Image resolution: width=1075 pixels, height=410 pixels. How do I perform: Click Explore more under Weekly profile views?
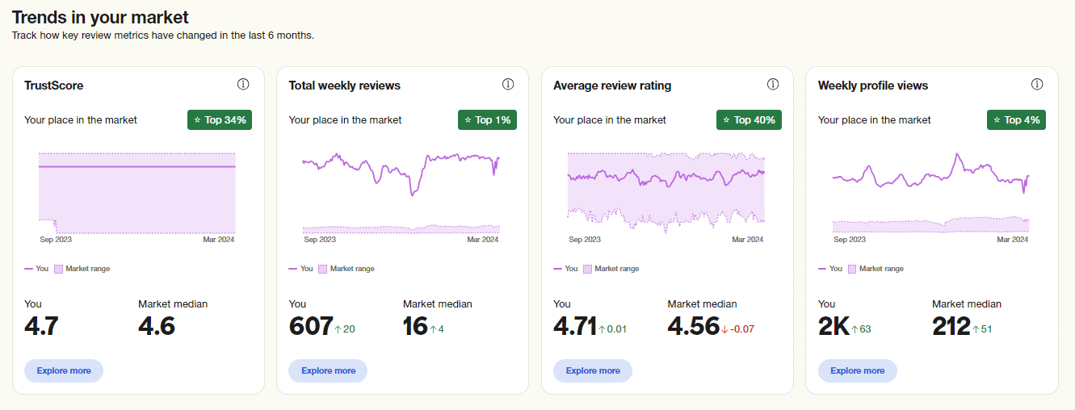point(857,370)
